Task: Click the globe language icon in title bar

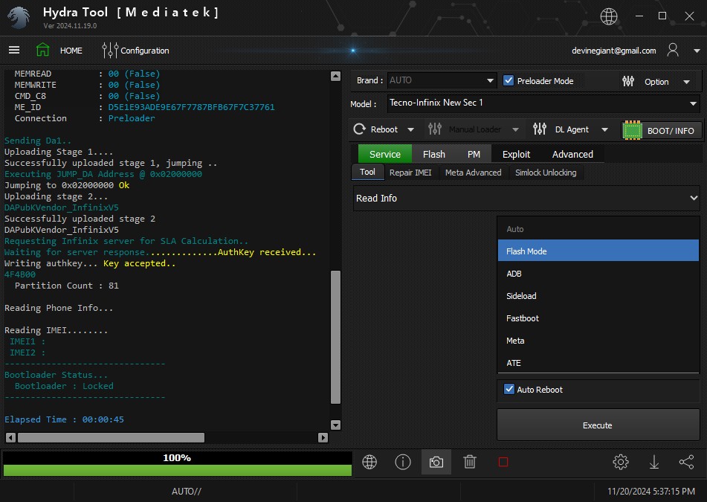Action: (x=609, y=16)
